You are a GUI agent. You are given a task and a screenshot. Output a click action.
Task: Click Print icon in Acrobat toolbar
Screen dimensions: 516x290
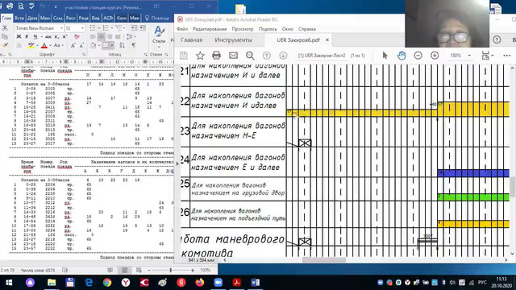[216, 56]
